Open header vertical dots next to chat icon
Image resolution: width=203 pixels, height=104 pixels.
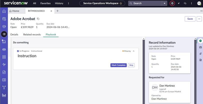pos(191,3)
